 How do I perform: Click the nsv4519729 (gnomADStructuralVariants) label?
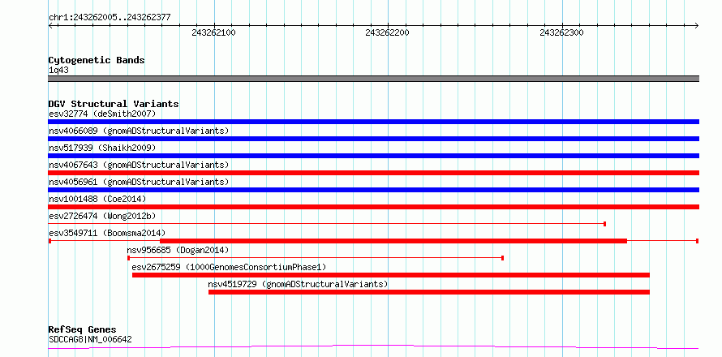pyautogui.click(x=298, y=284)
